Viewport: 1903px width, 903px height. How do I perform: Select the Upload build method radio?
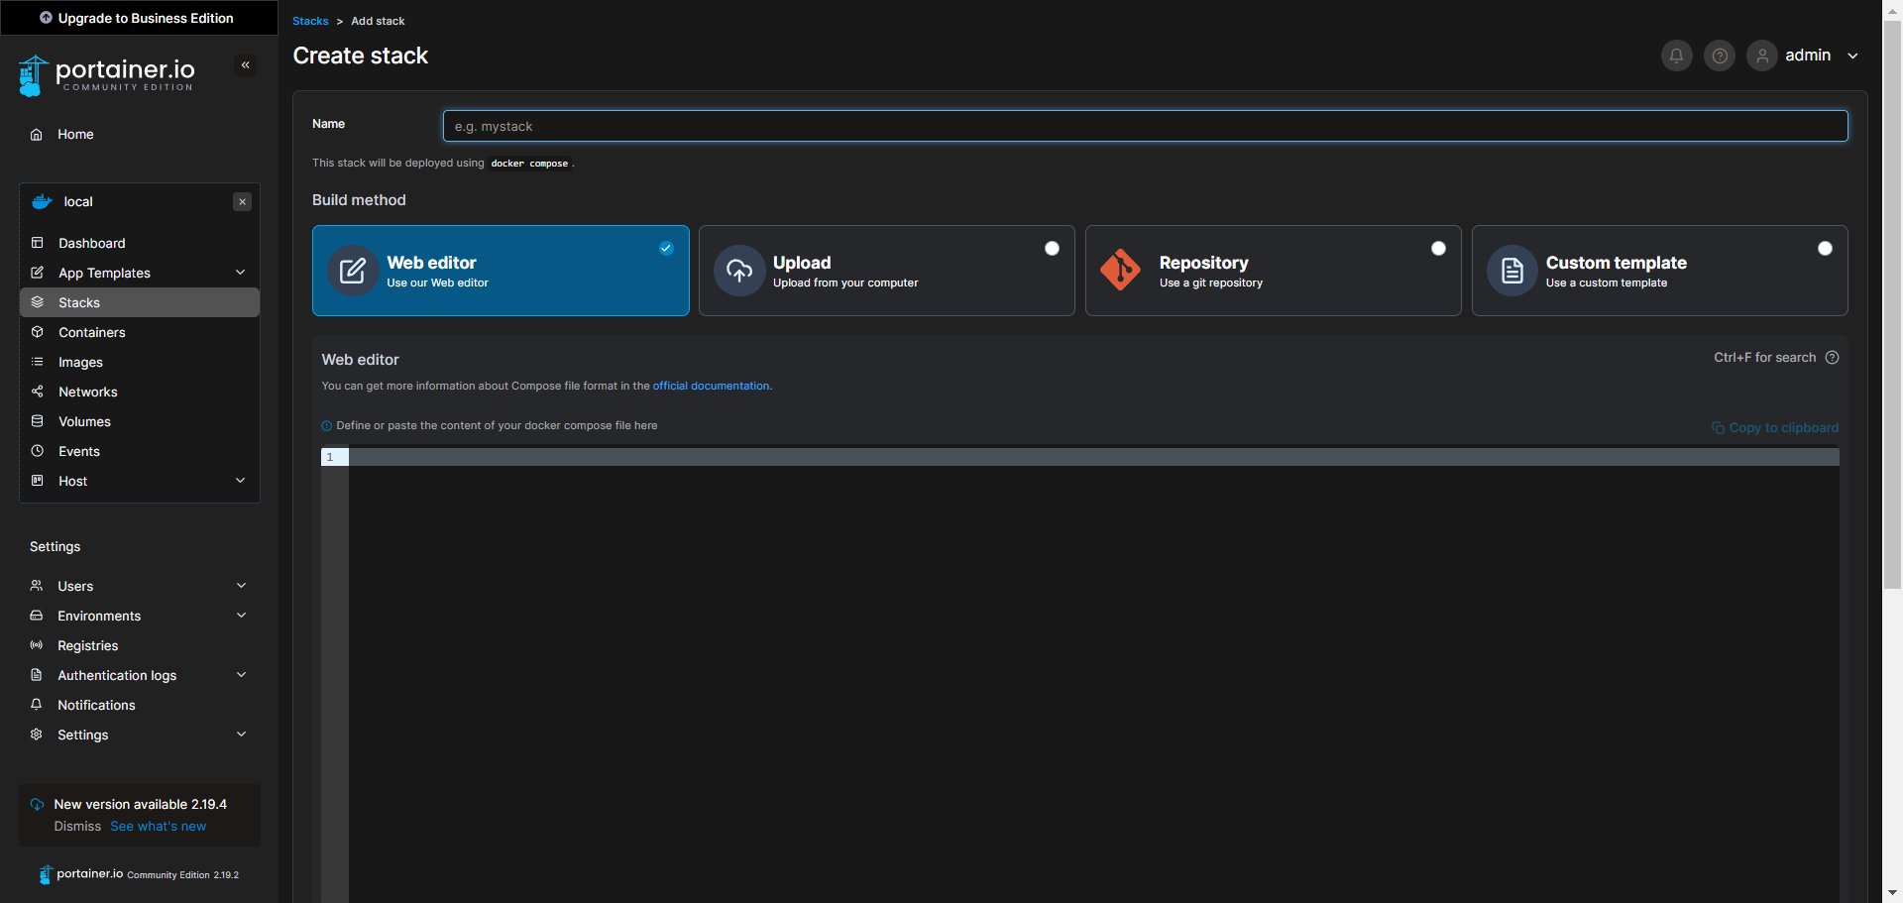click(1052, 249)
